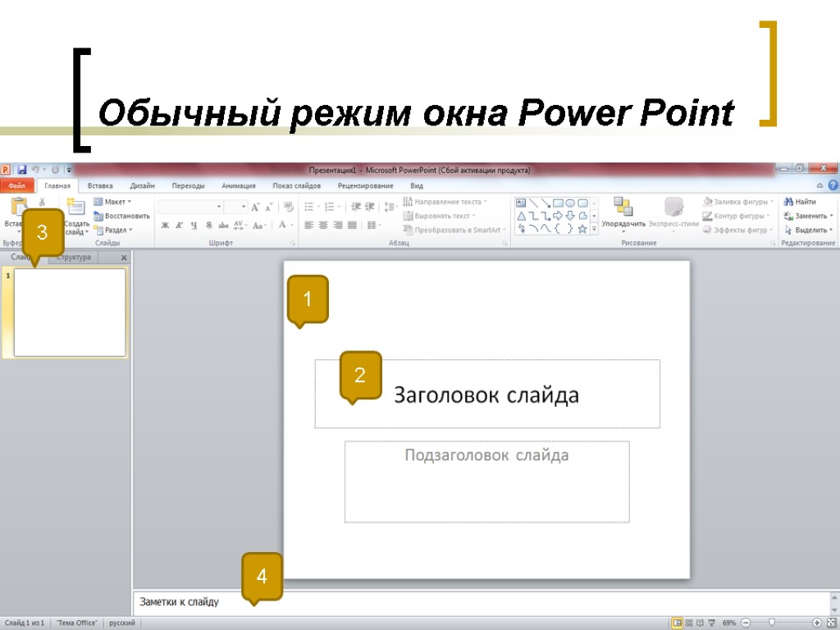Open font color A button
Screen dimensions: 840x630
pos(286,226)
